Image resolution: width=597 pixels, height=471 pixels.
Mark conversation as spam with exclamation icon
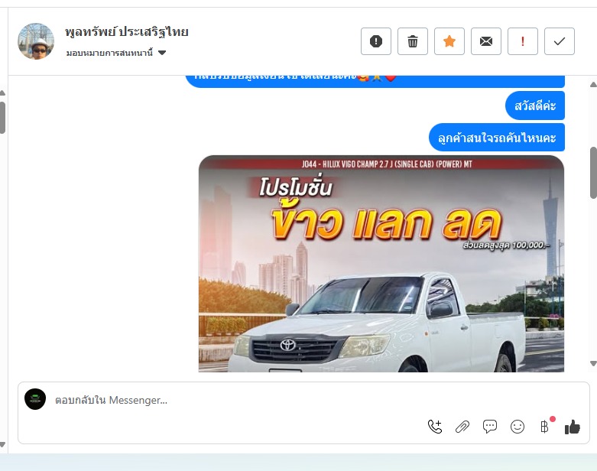click(x=376, y=41)
